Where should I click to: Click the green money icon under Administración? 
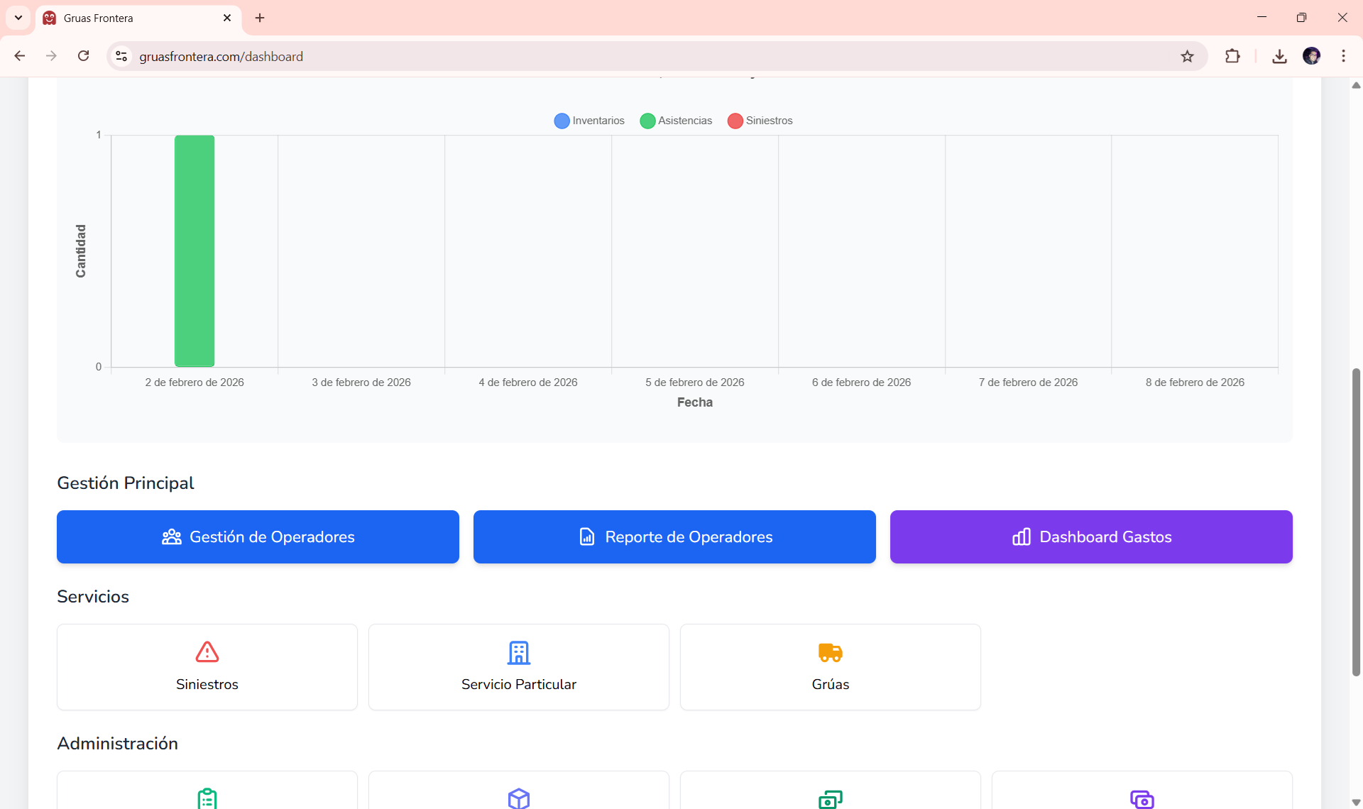coord(830,799)
